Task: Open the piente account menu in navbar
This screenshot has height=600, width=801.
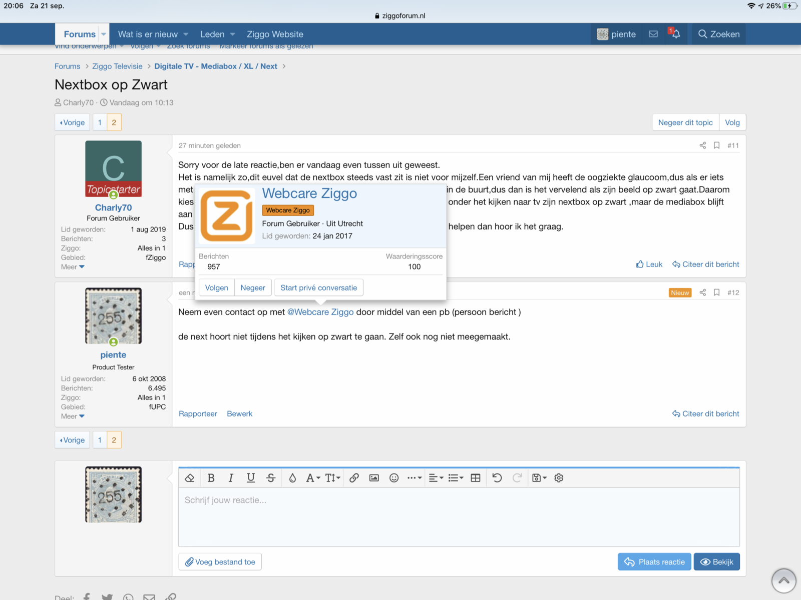Action: (x=616, y=34)
